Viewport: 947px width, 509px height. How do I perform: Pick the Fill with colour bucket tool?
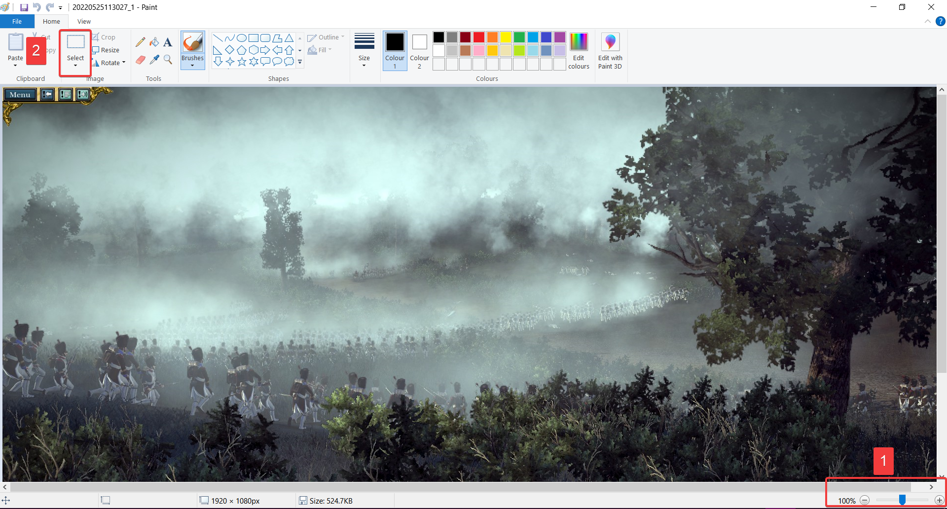[154, 42]
